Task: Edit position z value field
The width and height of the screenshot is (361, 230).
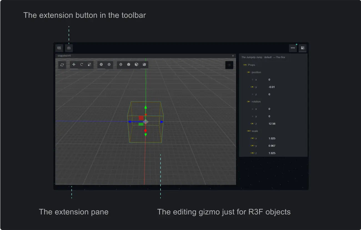Action: 269,94
